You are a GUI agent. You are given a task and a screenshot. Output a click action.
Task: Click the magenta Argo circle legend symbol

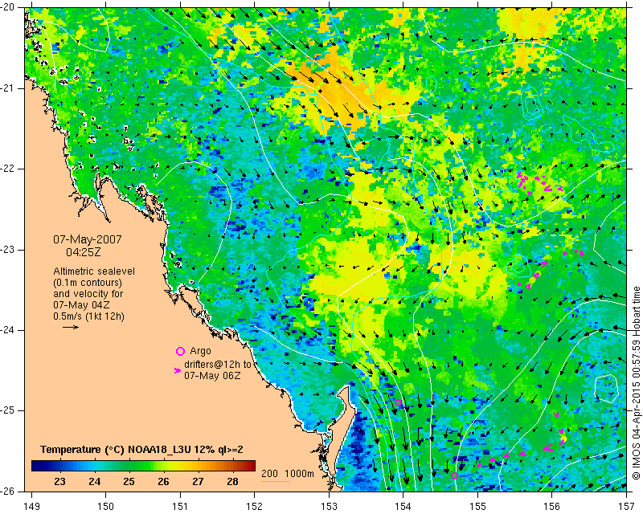(x=180, y=351)
